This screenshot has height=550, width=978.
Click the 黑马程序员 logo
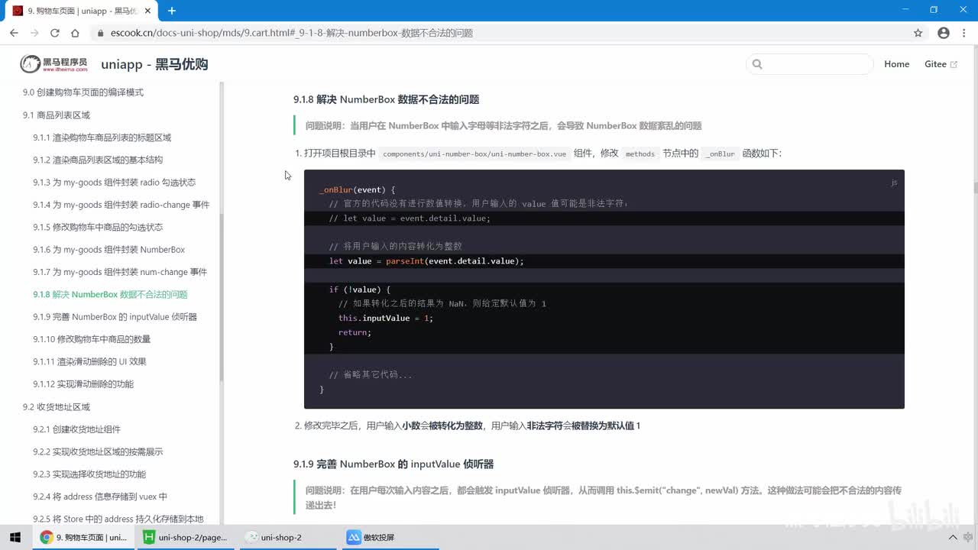point(53,64)
